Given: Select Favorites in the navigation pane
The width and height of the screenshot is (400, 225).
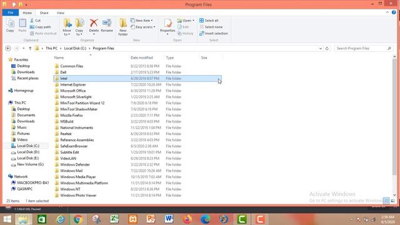Looking at the screenshot, I should 21,60.
